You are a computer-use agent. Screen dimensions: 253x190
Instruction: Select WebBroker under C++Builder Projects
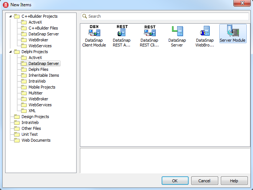(38, 40)
